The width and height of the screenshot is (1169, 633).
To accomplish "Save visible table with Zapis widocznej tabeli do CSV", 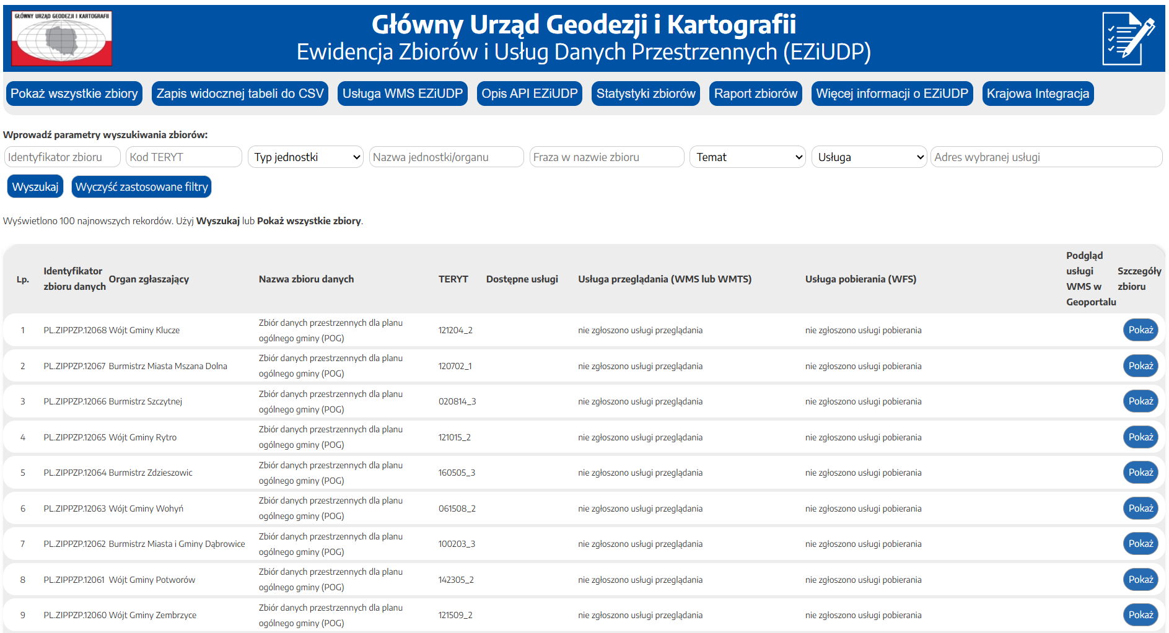I will pyautogui.click(x=240, y=94).
